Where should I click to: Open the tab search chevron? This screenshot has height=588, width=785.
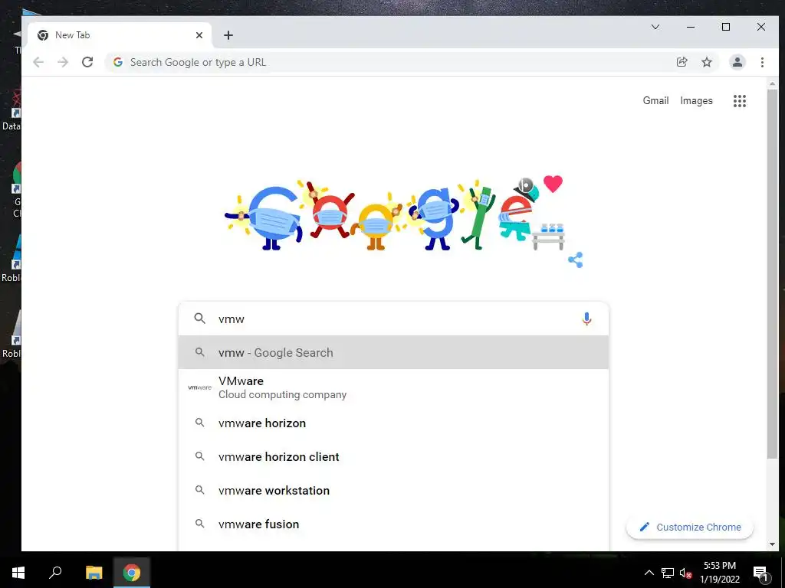point(655,27)
